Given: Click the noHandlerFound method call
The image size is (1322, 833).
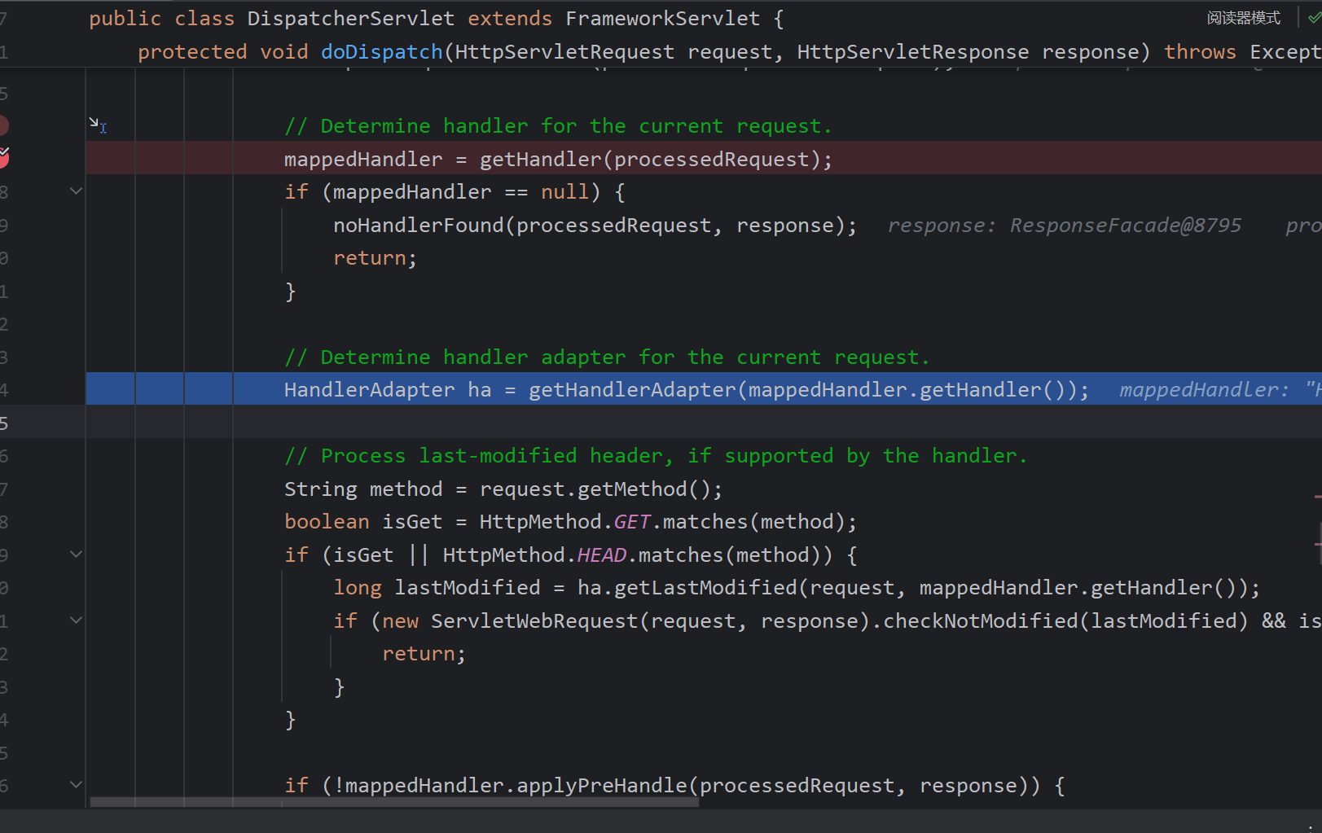Looking at the screenshot, I should click(x=419, y=225).
